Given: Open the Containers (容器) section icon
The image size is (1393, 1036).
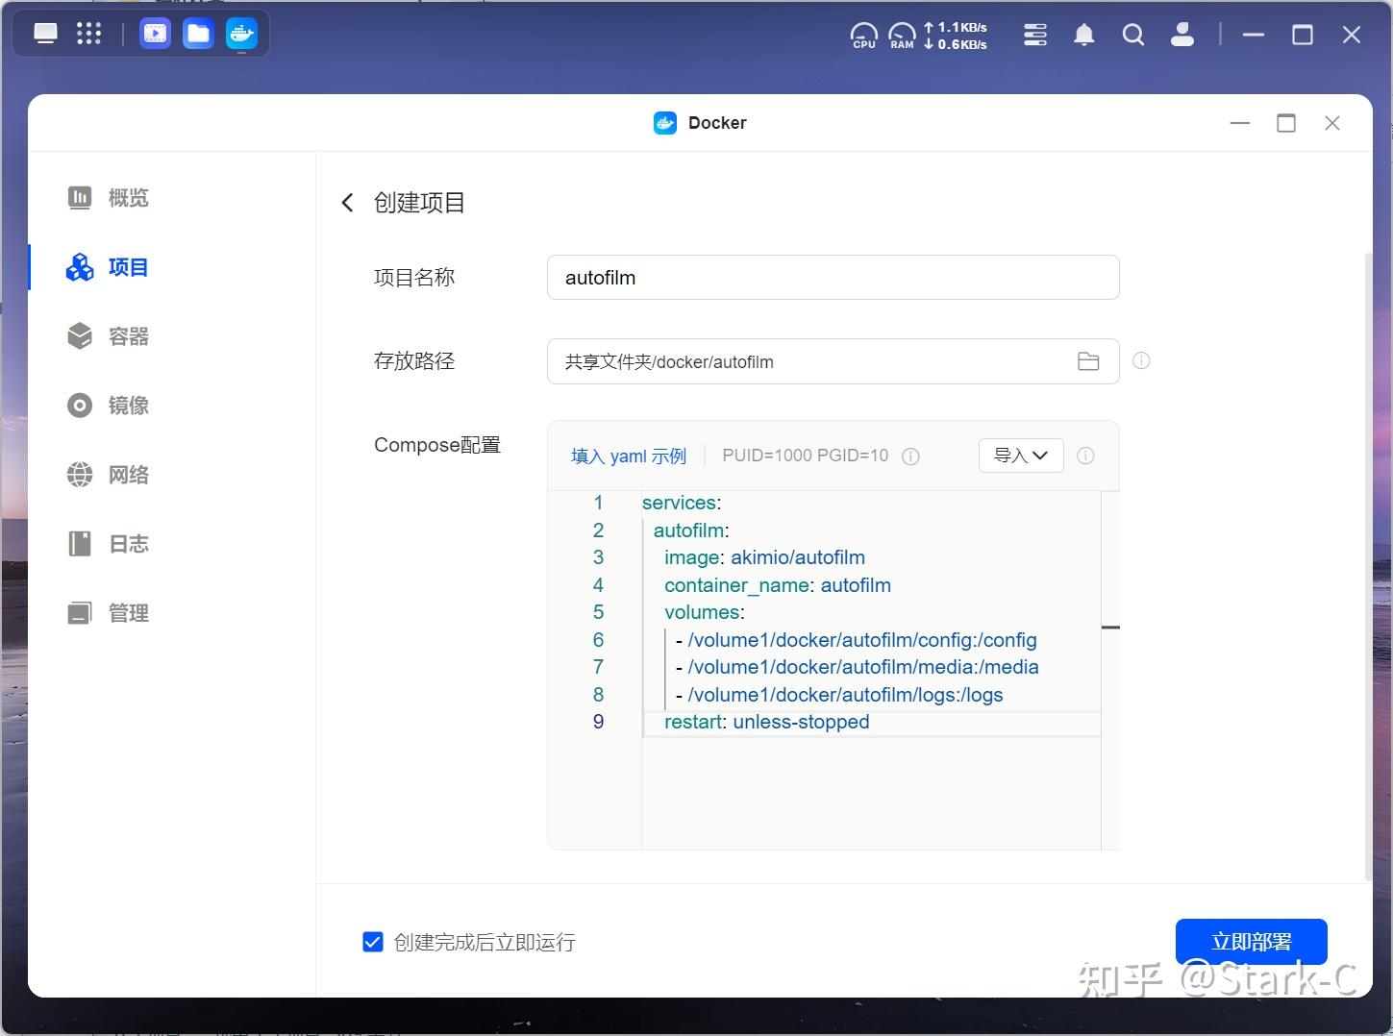Looking at the screenshot, I should pos(80,335).
